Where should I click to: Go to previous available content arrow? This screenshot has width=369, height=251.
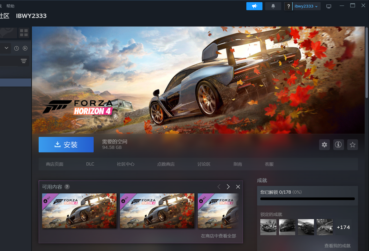[x=219, y=187]
